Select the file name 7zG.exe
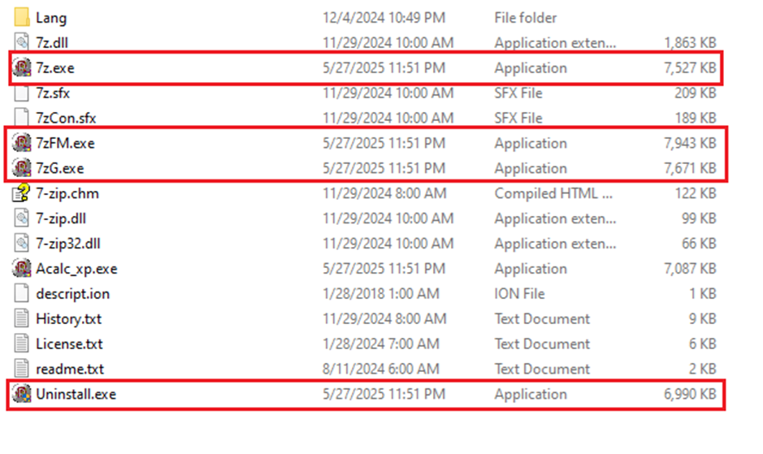The width and height of the screenshot is (763, 454). [60, 168]
